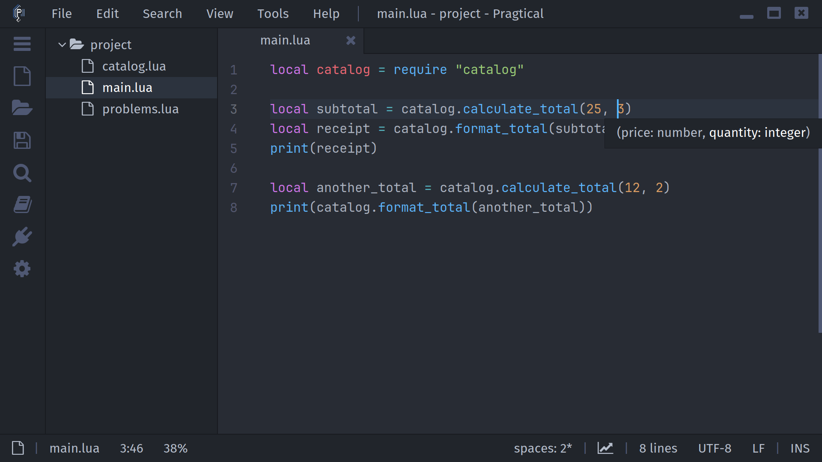
Task: Open the Tools menu
Action: pyautogui.click(x=273, y=14)
